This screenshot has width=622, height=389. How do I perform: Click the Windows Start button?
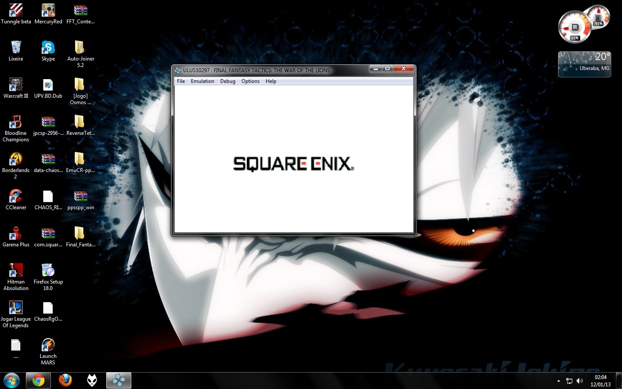12,380
